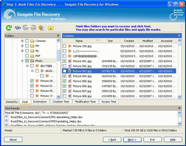186x146 pixels.
Task: Open the About dialog button
Action: coord(13,140)
